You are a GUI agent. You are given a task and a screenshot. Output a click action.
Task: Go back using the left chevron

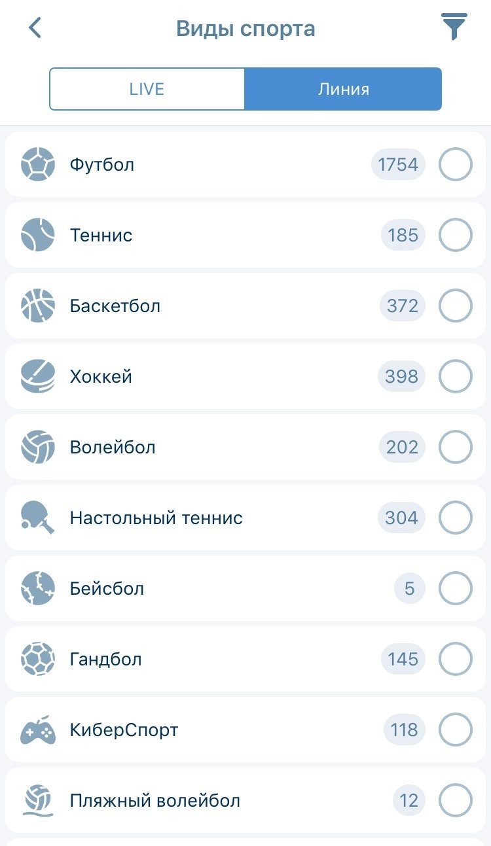point(35,28)
